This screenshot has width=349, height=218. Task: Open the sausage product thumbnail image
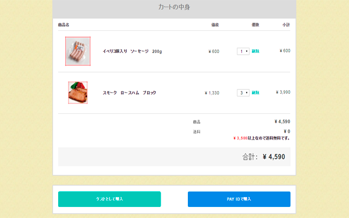(x=78, y=51)
